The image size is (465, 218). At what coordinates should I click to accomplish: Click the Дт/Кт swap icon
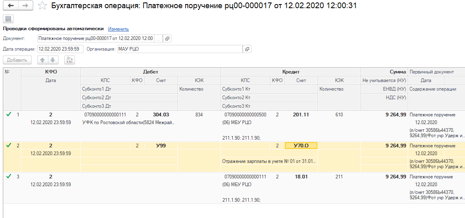coord(70,60)
